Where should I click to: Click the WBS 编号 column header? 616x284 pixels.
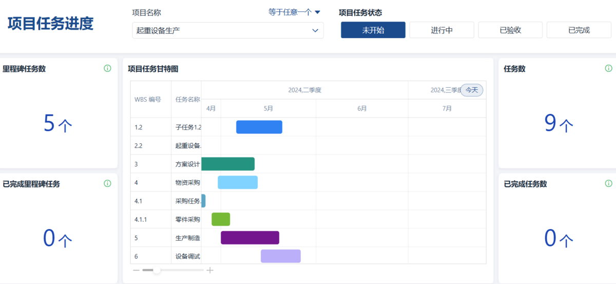[x=148, y=99]
